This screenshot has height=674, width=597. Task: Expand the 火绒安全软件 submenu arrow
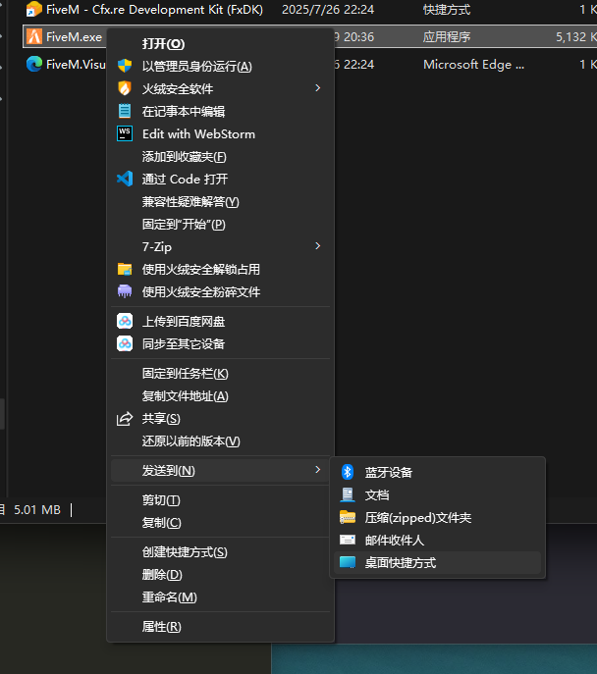point(317,88)
